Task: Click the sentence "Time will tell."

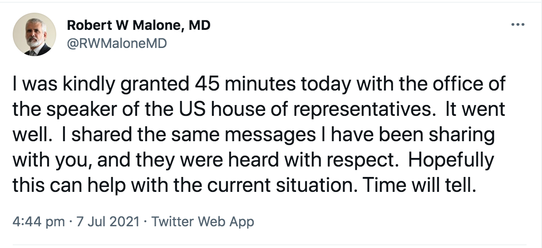Action: [x=419, y=186]
